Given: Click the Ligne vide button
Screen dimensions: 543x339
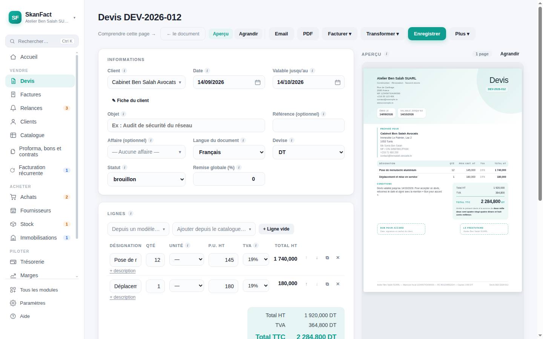Looking at the screenshot, I should pyautogui.click(x=276, y=229).
